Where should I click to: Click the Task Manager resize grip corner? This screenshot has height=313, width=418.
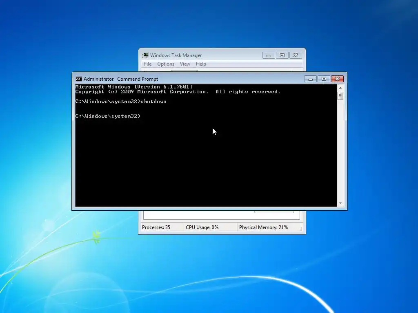tap(300, 229)
